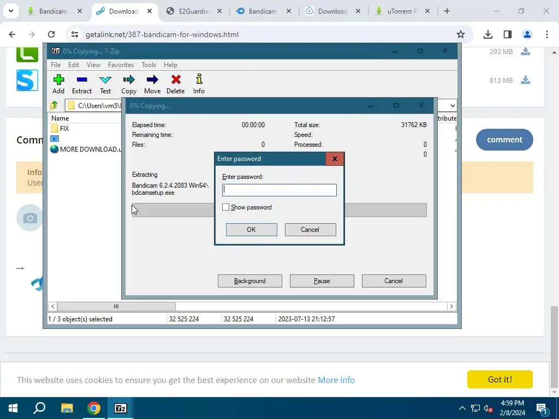
Task: Open the View menu in 7-Zip
Action: click(93, 65)
